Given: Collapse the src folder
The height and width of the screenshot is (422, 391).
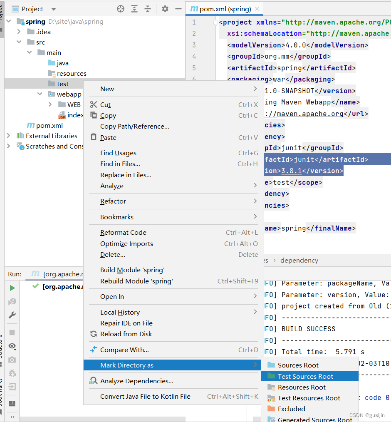Looking at the screenshot, I should 19,42.
